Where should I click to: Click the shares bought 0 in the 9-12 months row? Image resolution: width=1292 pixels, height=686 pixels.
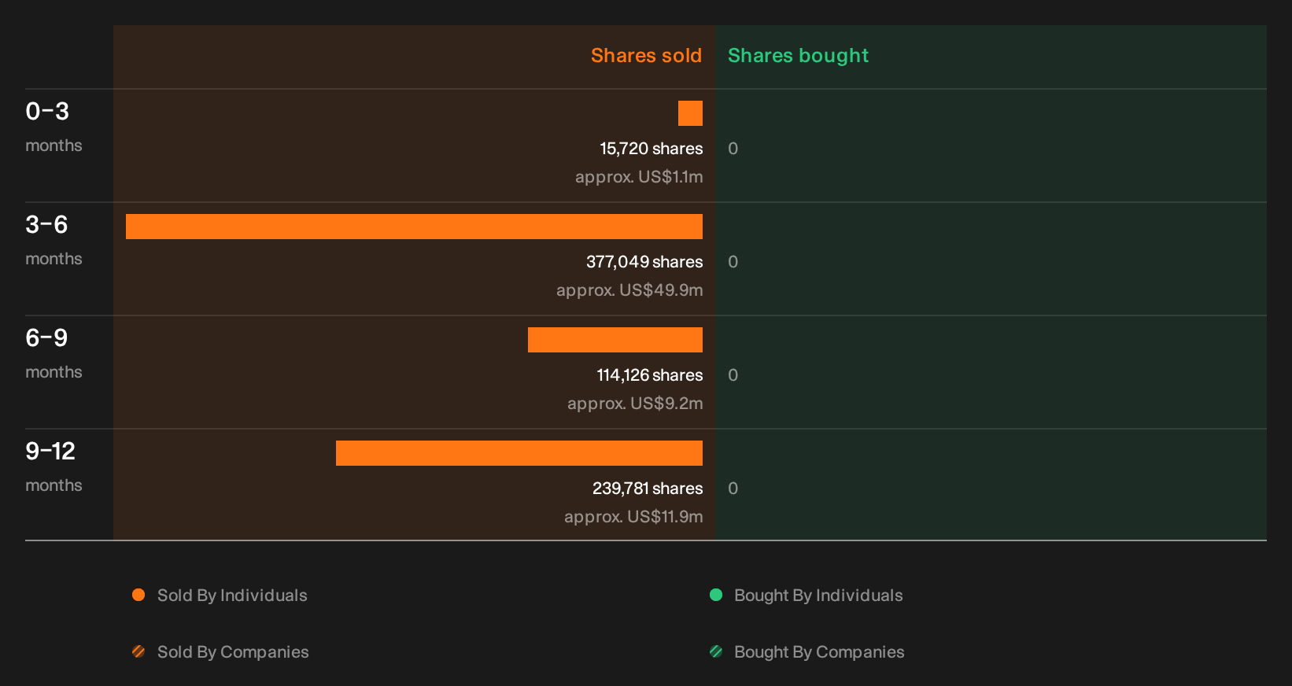[x=733, y=489]
